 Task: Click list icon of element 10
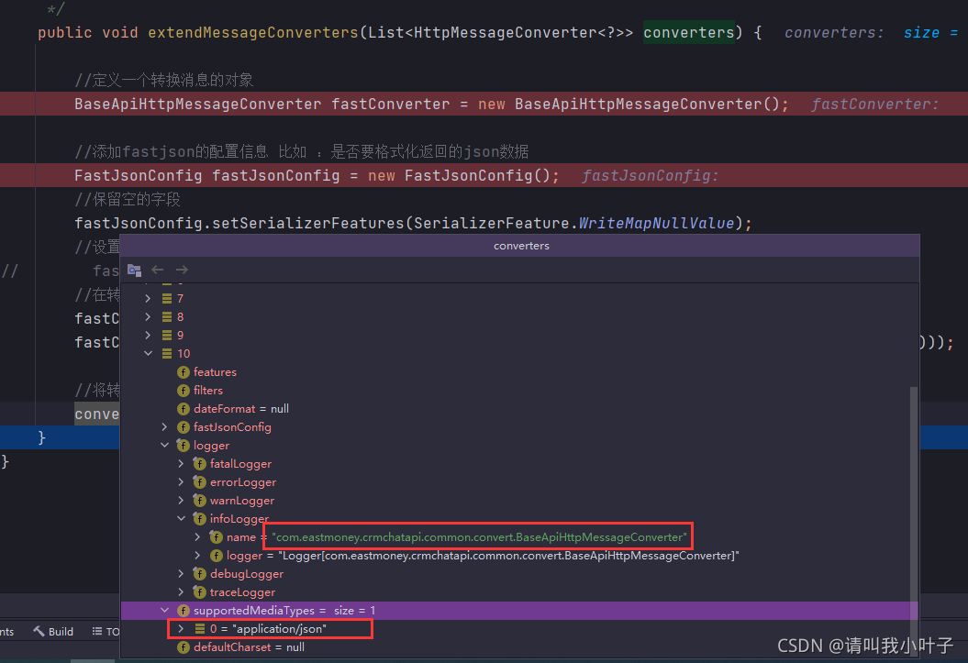click(167, 353)
